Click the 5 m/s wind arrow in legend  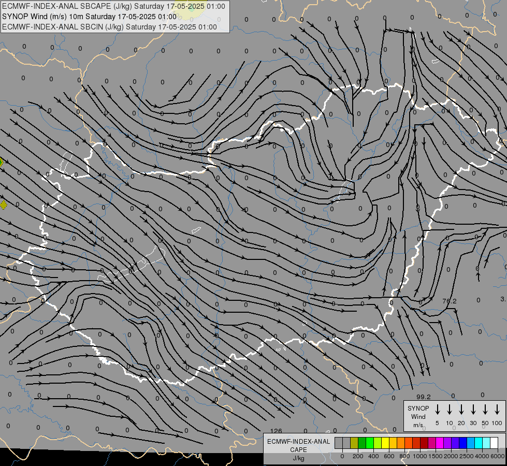[437, 410]
